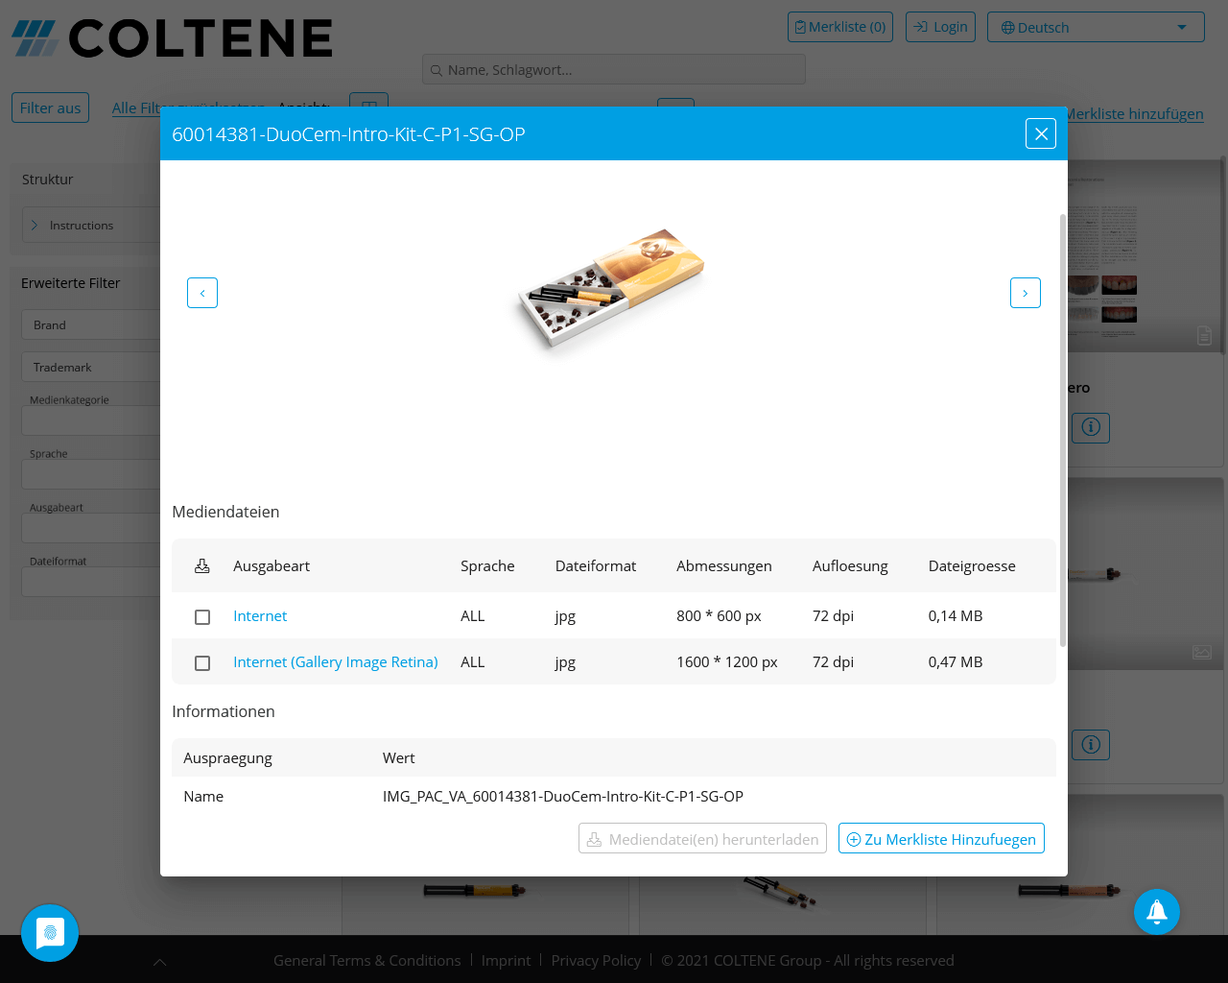Open the Medienkategorie filter field
Screen dimensions: 1228x983
[91, 420]
